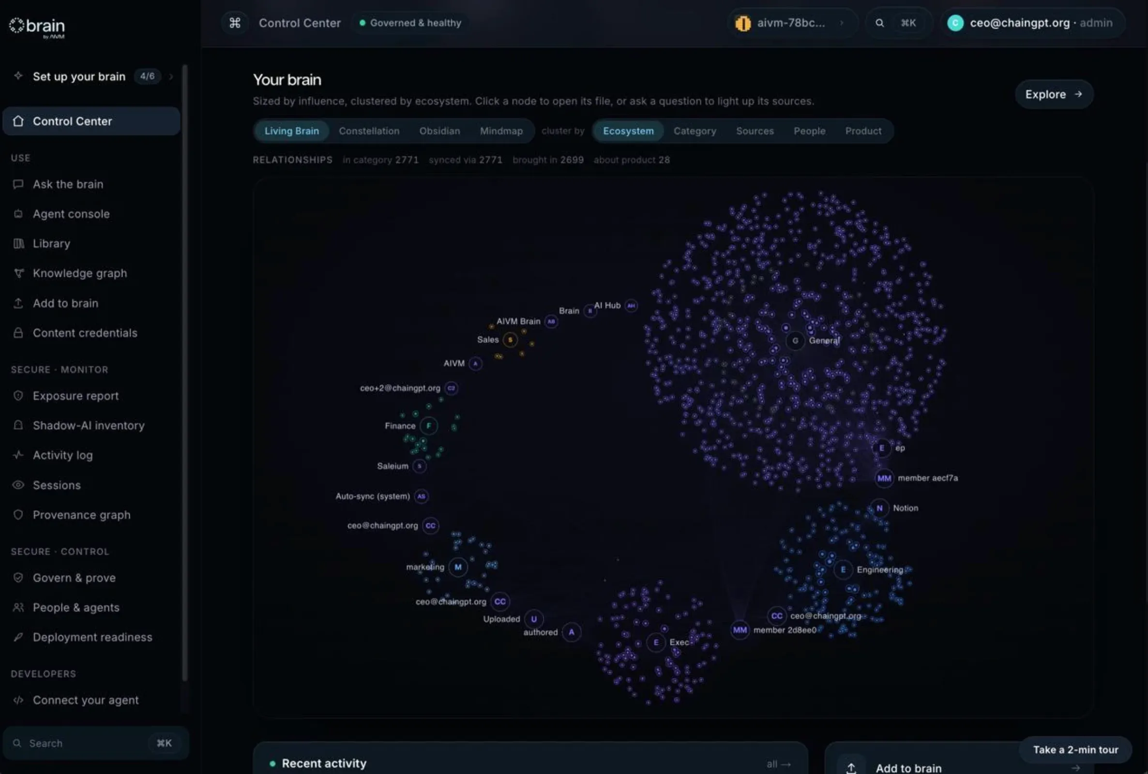The width and height of the screenshot is (1148, 774).
Task: Cluster by People
Action: point(809,131)
